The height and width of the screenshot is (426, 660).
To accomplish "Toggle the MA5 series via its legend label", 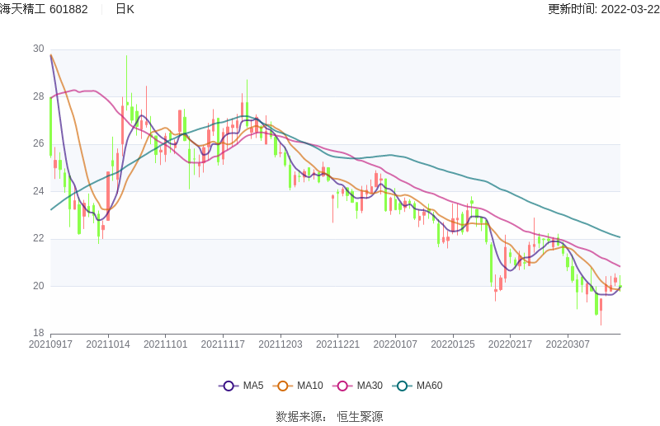I will click(x=252, y=386).
